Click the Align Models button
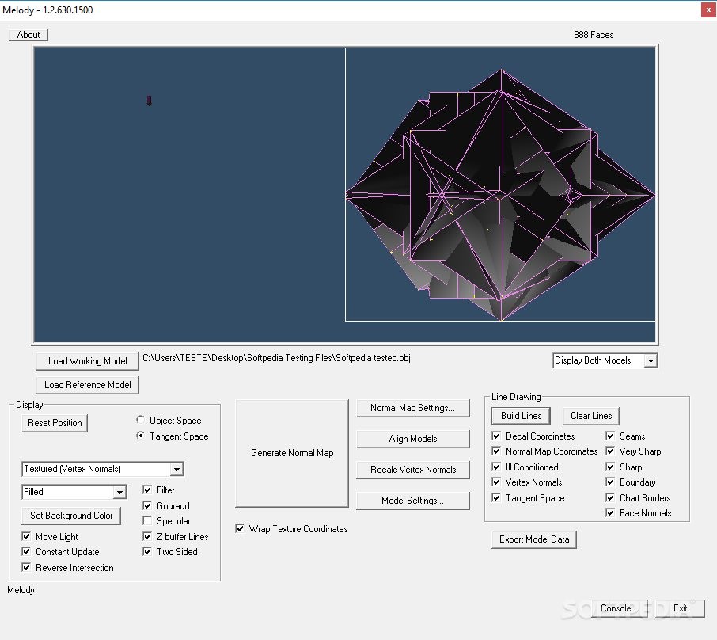The image size is (717, 640). pos(412,439)
